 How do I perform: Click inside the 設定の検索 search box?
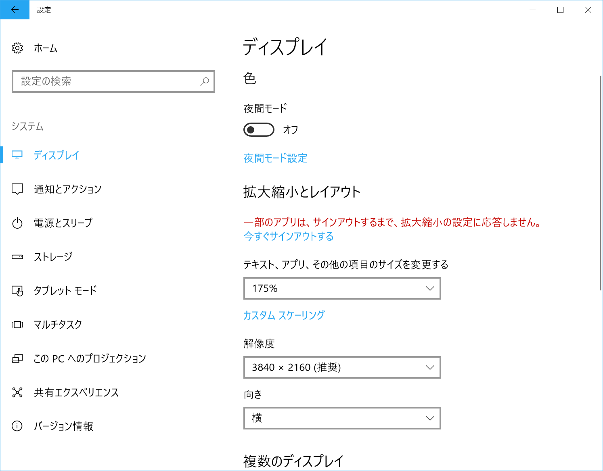coord(113,81)
